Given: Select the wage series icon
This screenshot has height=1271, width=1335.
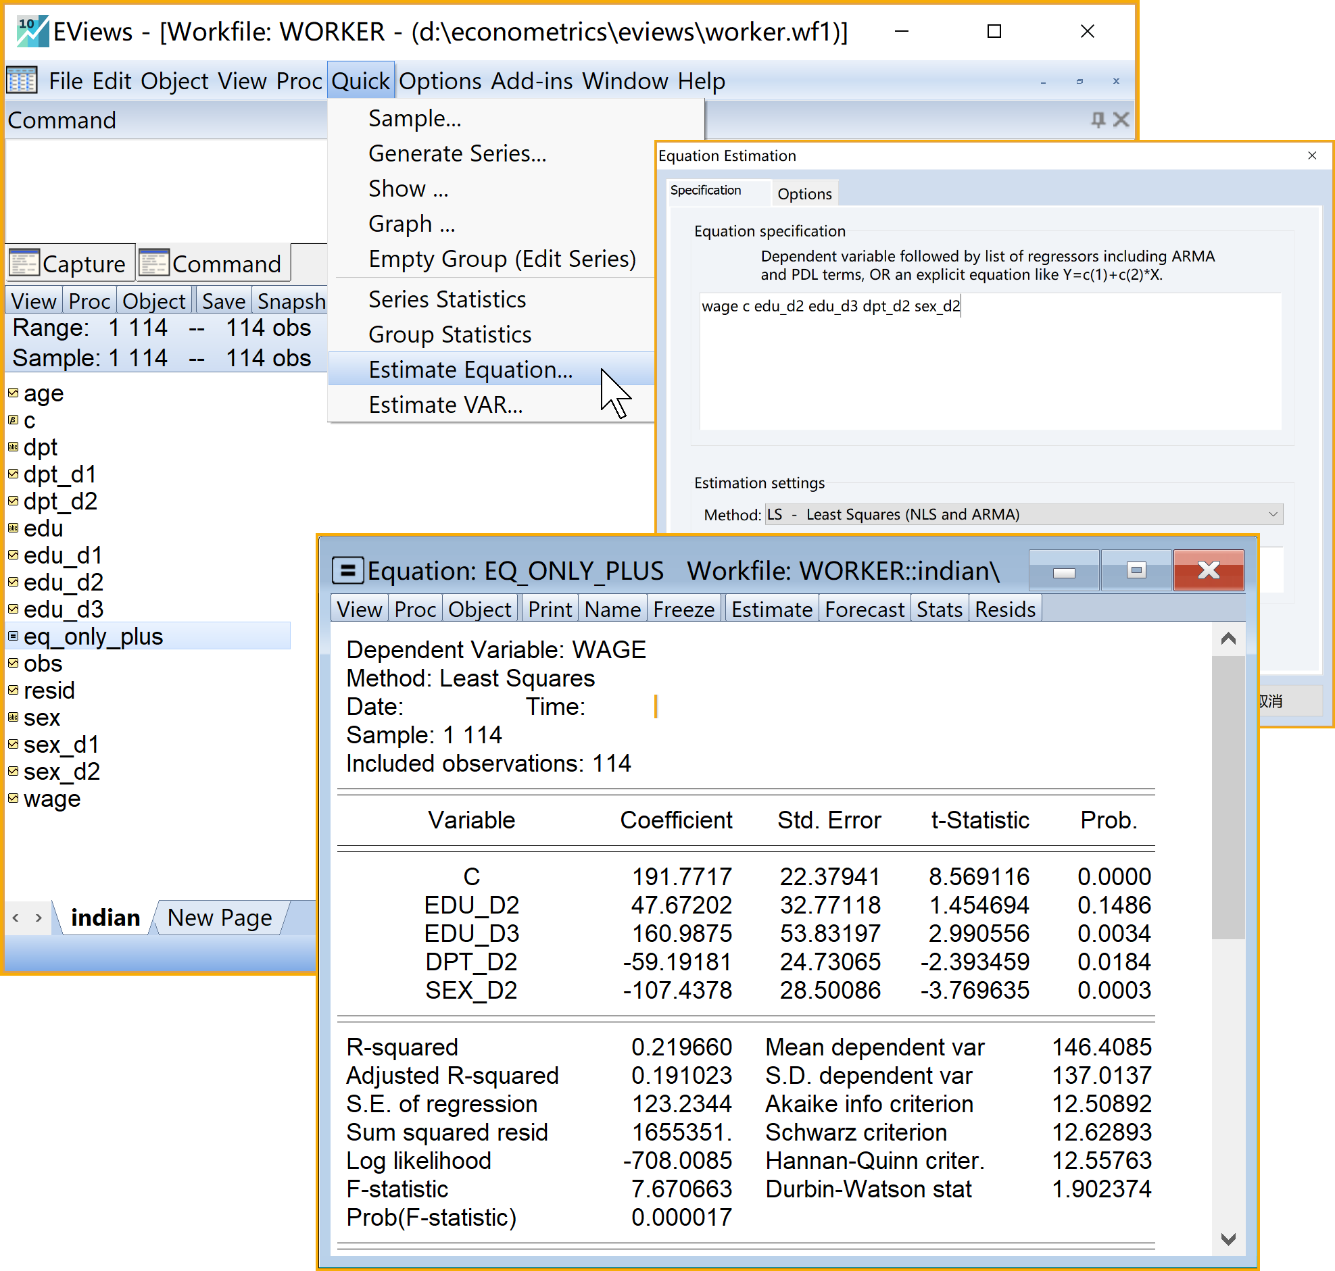Looking at the screenshot, I should pyautogui.click(x=13, y=799).
